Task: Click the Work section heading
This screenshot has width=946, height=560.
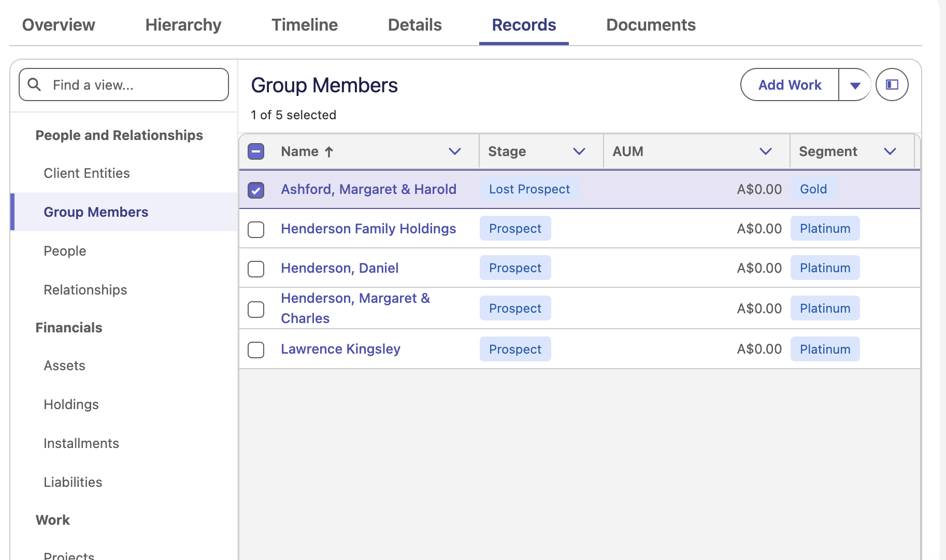Action: (x=53, y=520)
